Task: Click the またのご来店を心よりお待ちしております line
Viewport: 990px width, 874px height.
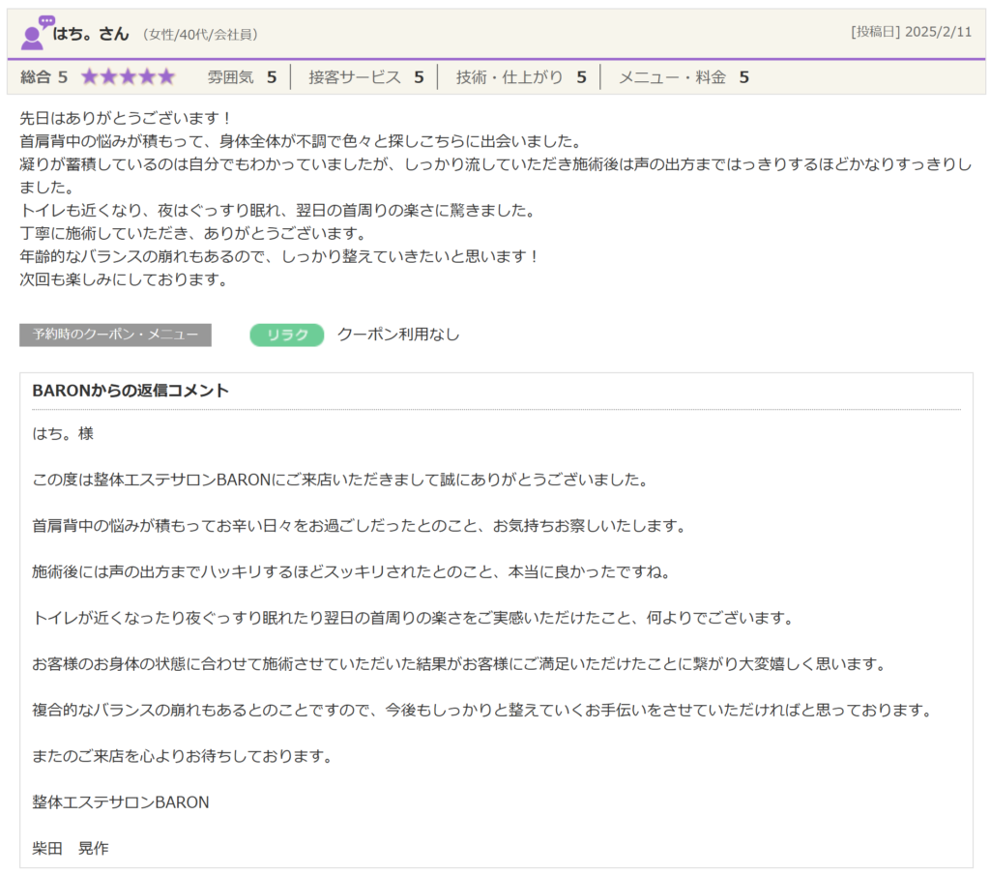Action: point(183,756)
